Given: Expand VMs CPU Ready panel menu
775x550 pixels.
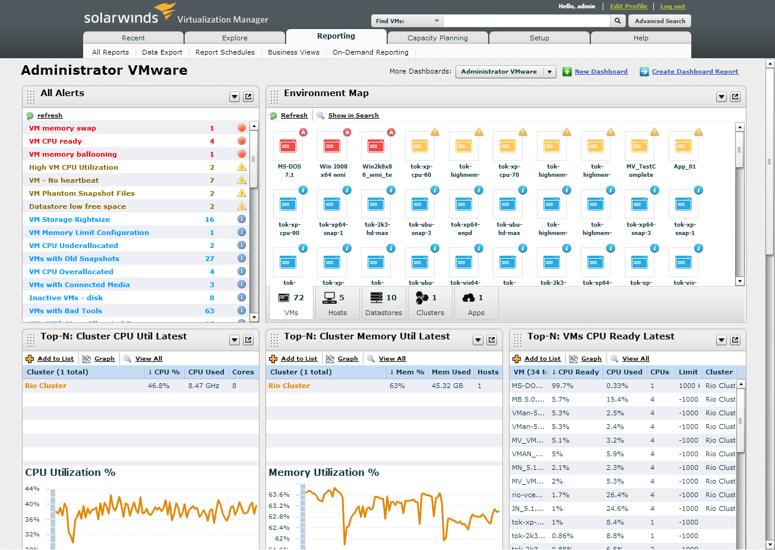Looking at the screenshot, I should tap(722, 340).
